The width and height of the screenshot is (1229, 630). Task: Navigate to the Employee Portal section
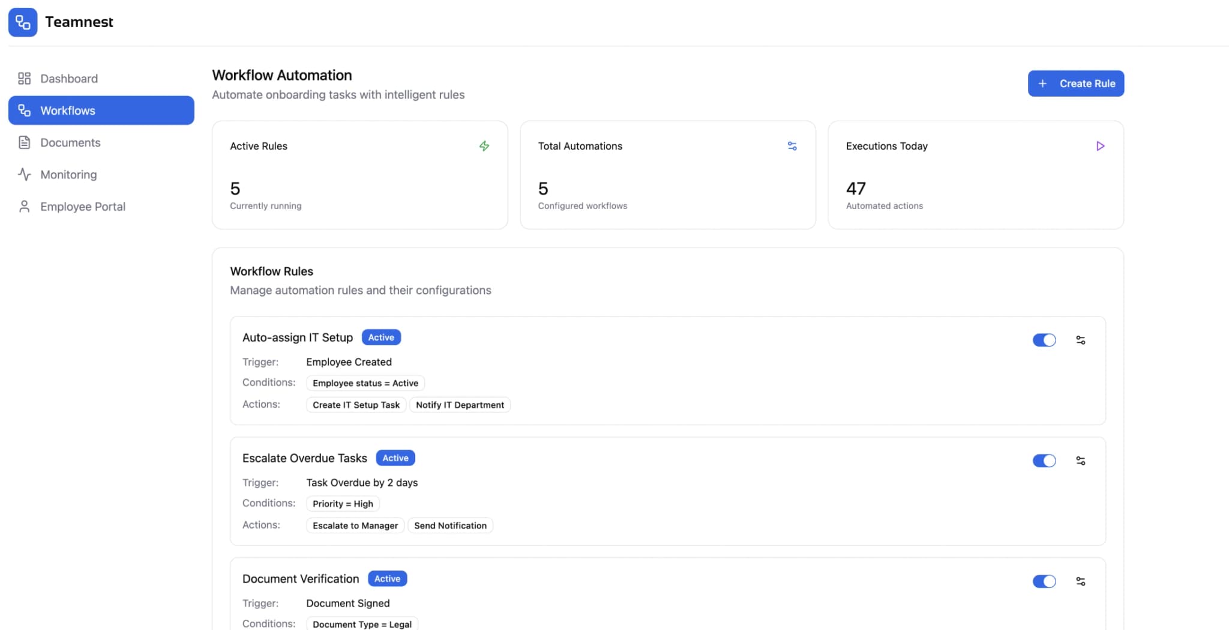click(x=83, y=206)
